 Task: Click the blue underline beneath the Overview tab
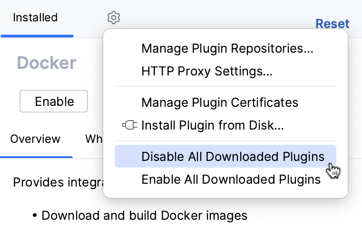[x=36, y=157]
